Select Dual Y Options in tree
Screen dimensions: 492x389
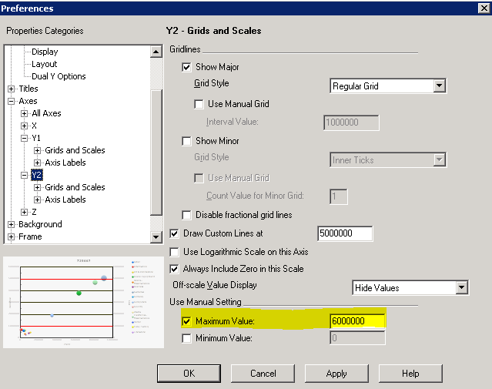(59, 76)
